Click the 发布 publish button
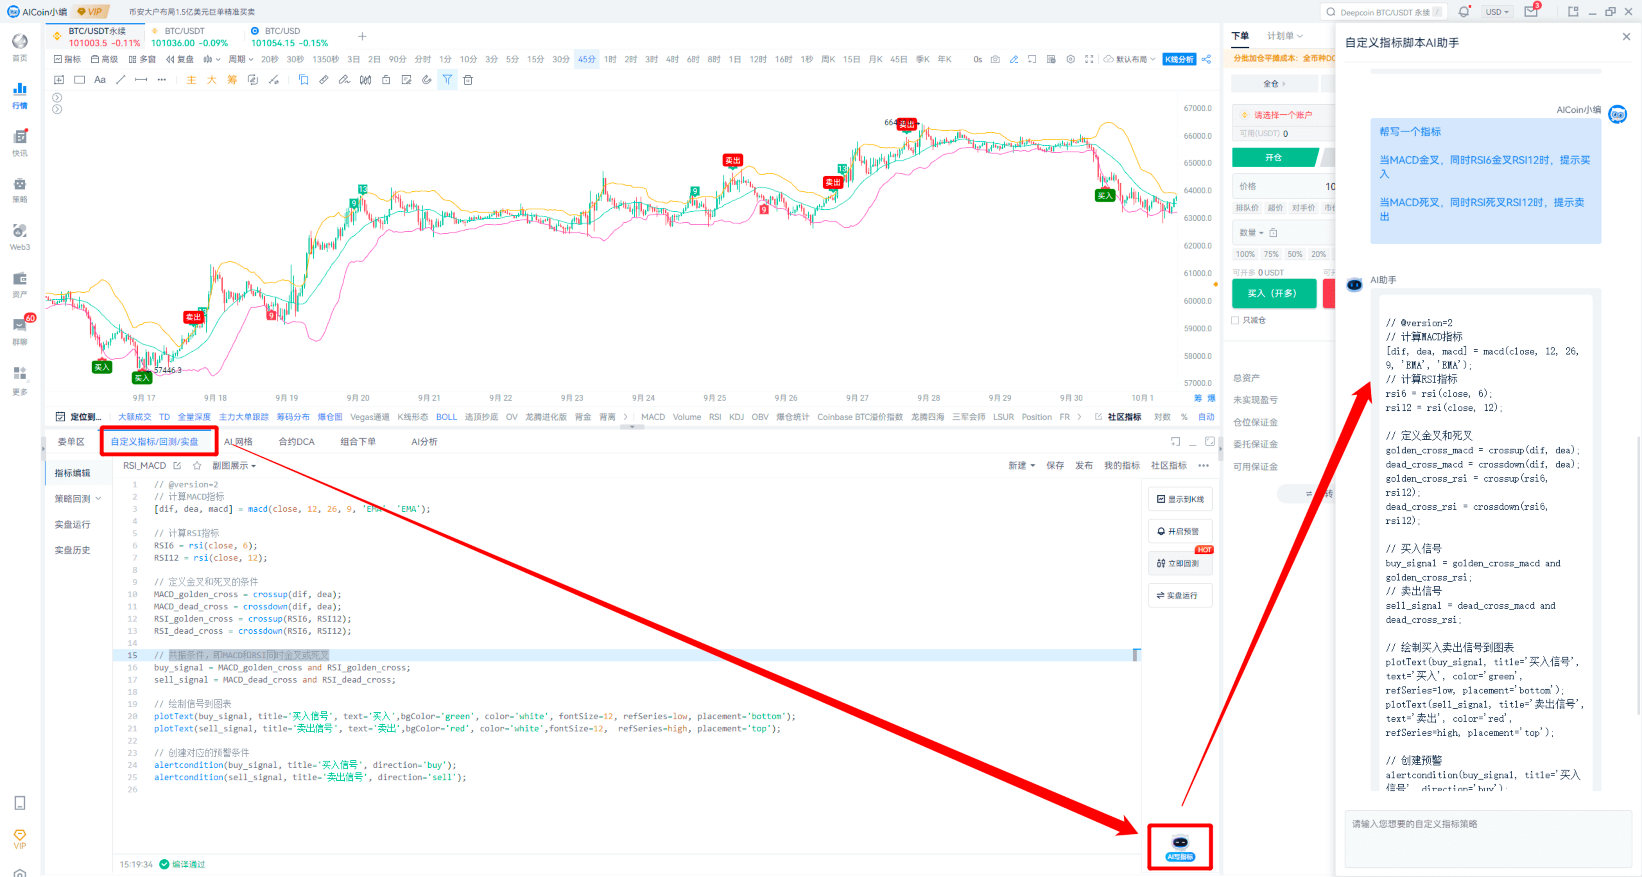This screenshot has width=1642, height=877. point(1084,466)
